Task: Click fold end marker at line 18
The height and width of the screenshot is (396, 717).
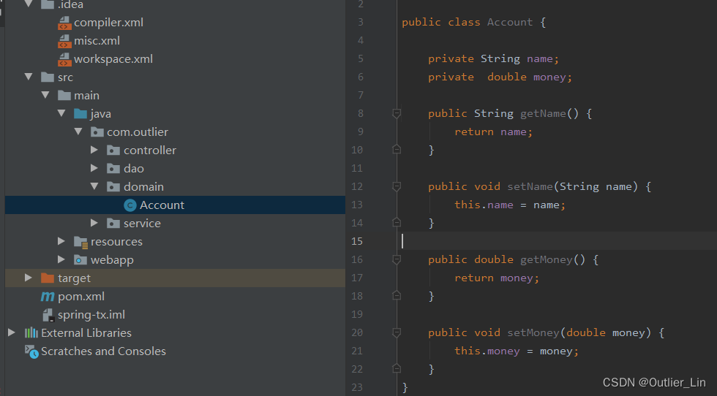Action: (397, 295)
